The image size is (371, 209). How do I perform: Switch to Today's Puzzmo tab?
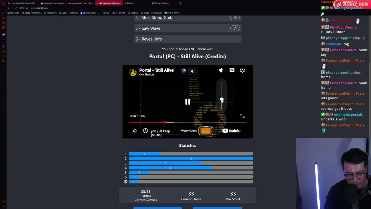tap(161, 3)
